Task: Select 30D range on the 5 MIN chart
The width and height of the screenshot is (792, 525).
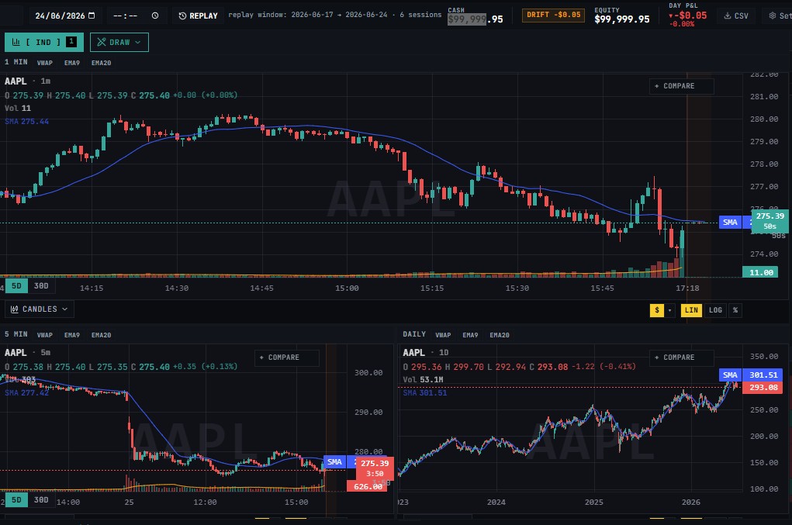Action: [x=41, y=499]
